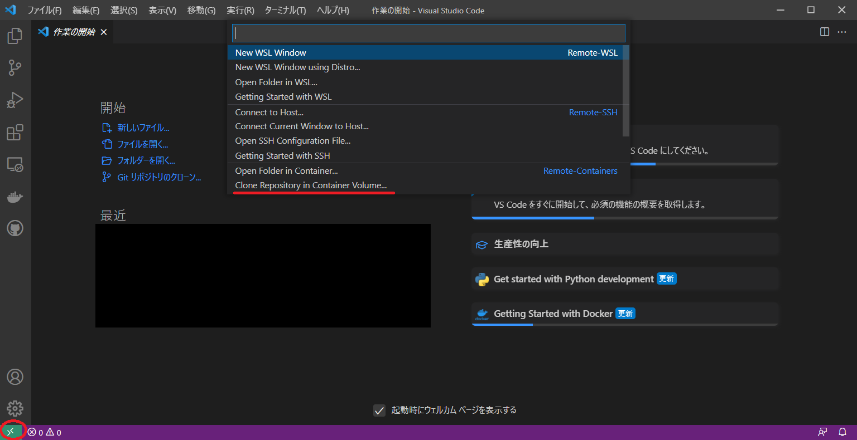The width and height of the screenshot is (857, 440).
Task: Open the notifications bell icon
Action: (x=842, y=432)
